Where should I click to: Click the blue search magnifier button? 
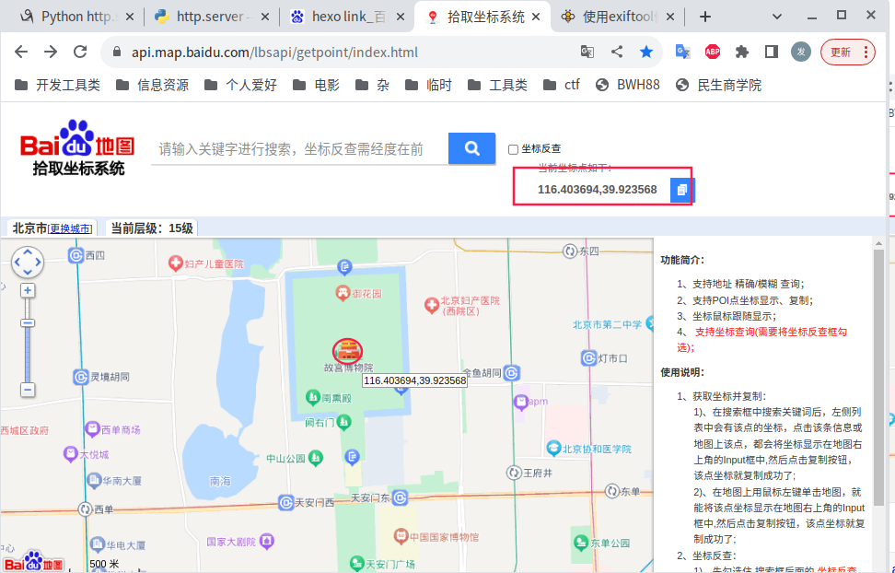(x=471, y=148)
